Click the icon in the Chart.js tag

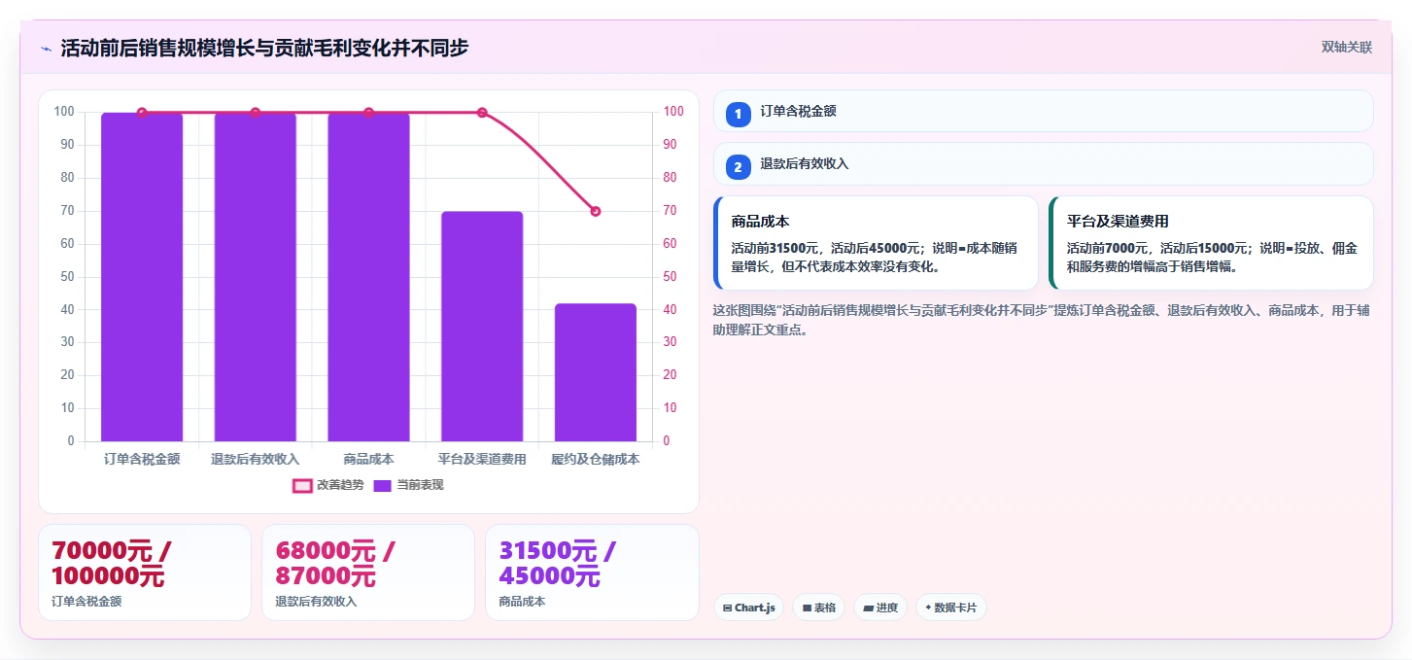(x=727, y=608)
